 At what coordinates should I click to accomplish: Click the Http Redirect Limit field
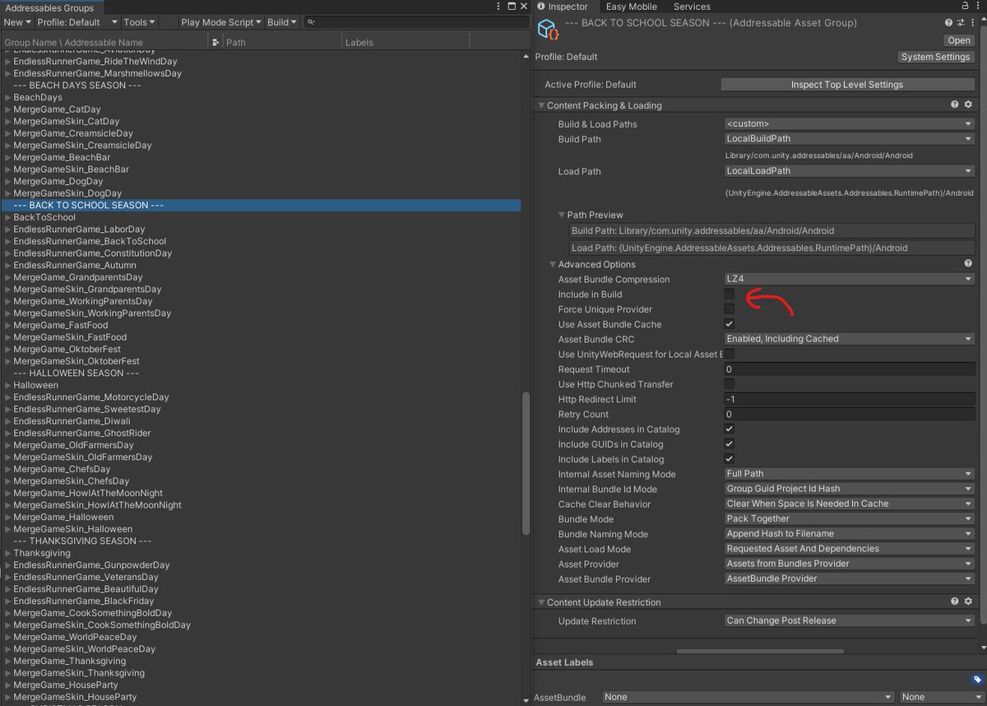[x=849, y=399]
